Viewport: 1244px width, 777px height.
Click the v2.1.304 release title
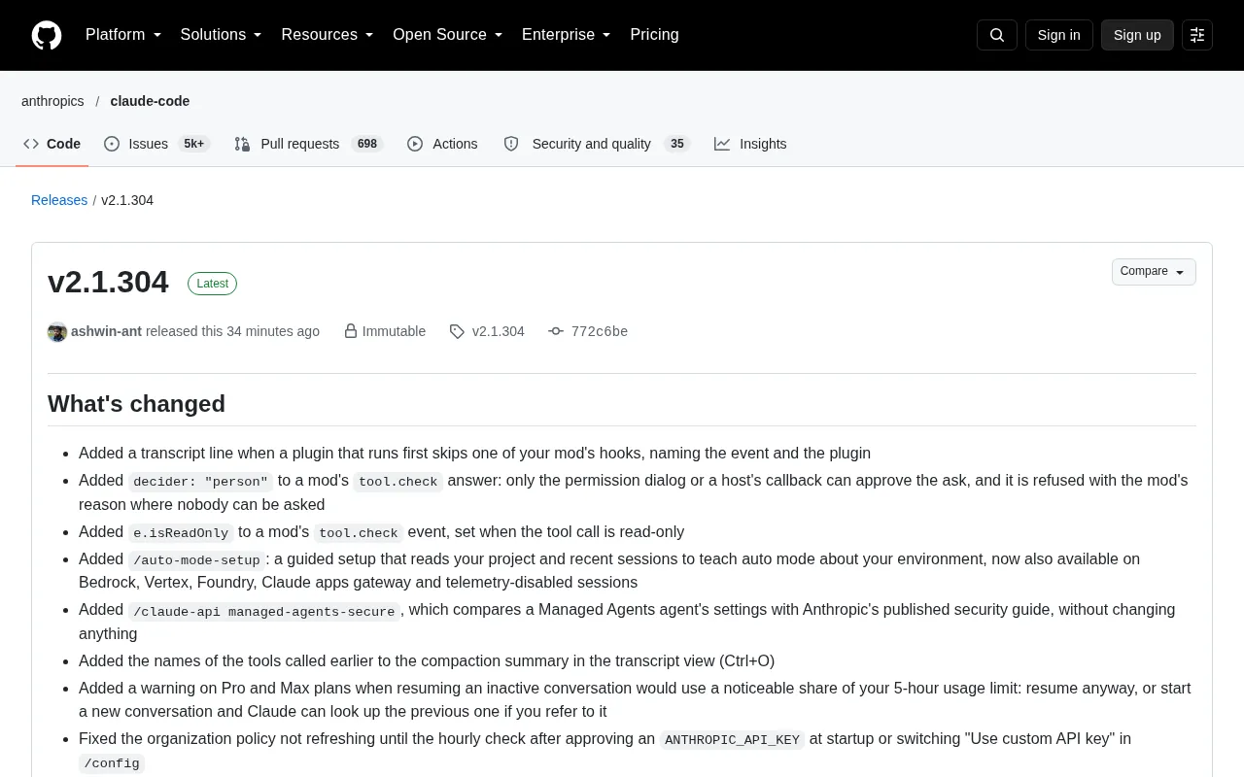[x=108, y=282]
